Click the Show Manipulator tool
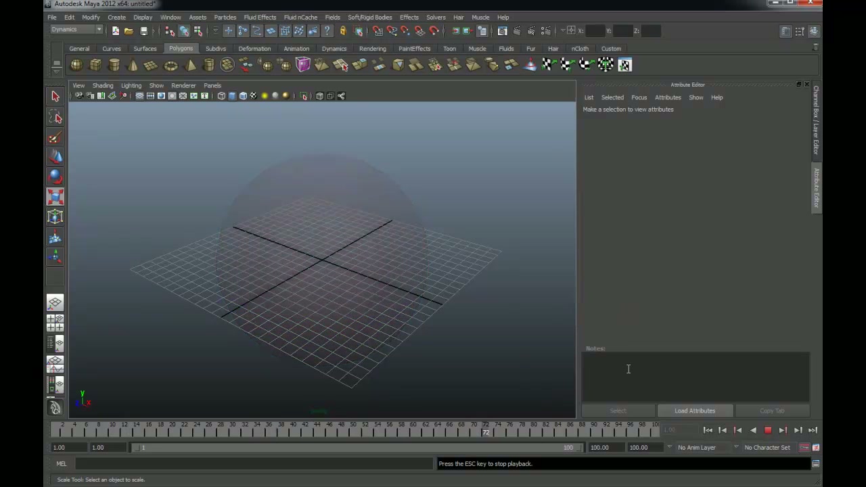 (55, 256)
